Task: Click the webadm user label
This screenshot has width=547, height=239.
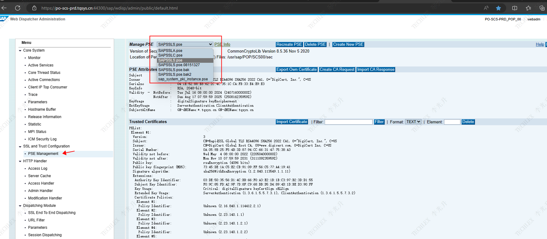Action: click(x=534, y=19)
